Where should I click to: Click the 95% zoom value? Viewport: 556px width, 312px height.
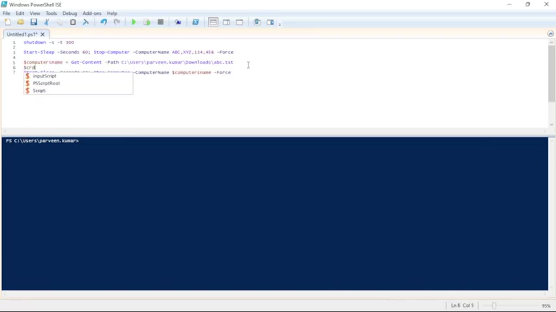point(546,305)
